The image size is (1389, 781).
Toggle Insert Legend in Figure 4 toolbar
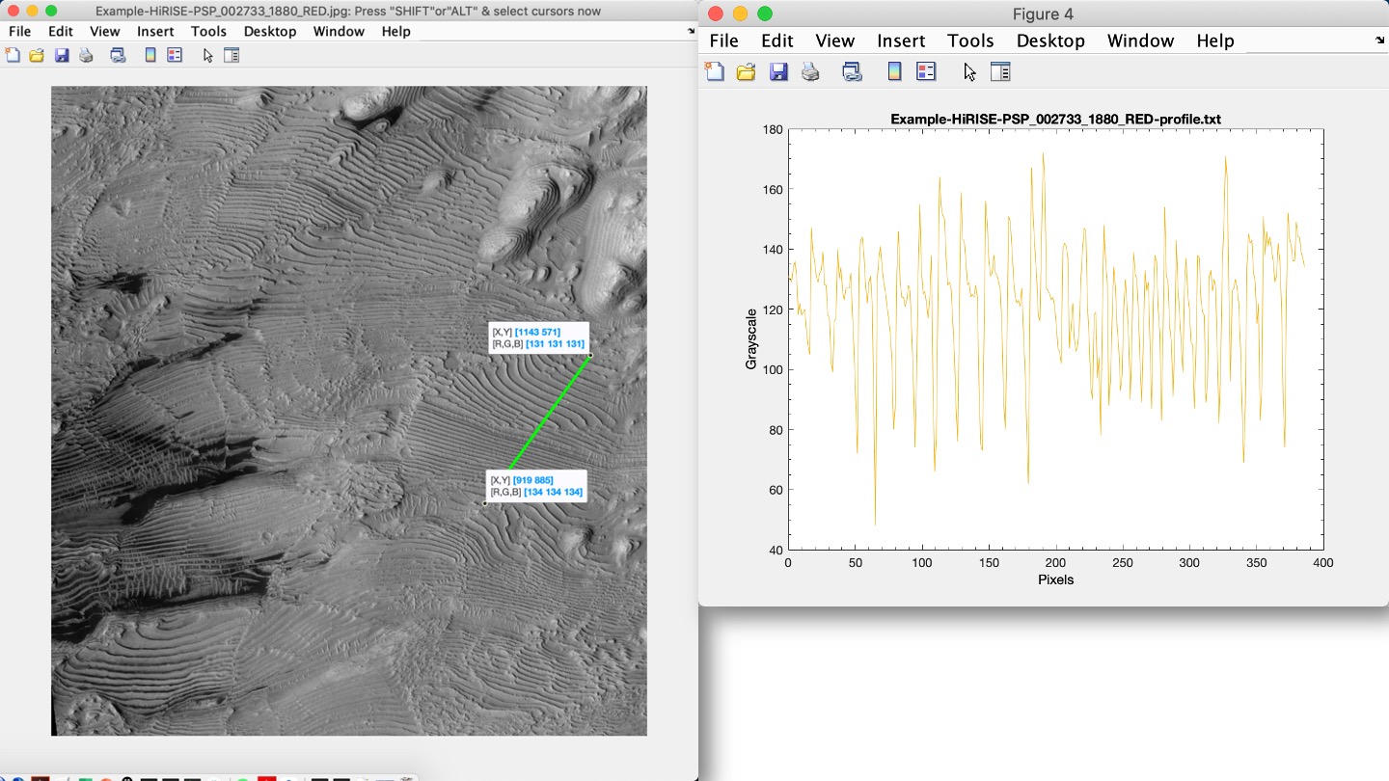[926, 72]
